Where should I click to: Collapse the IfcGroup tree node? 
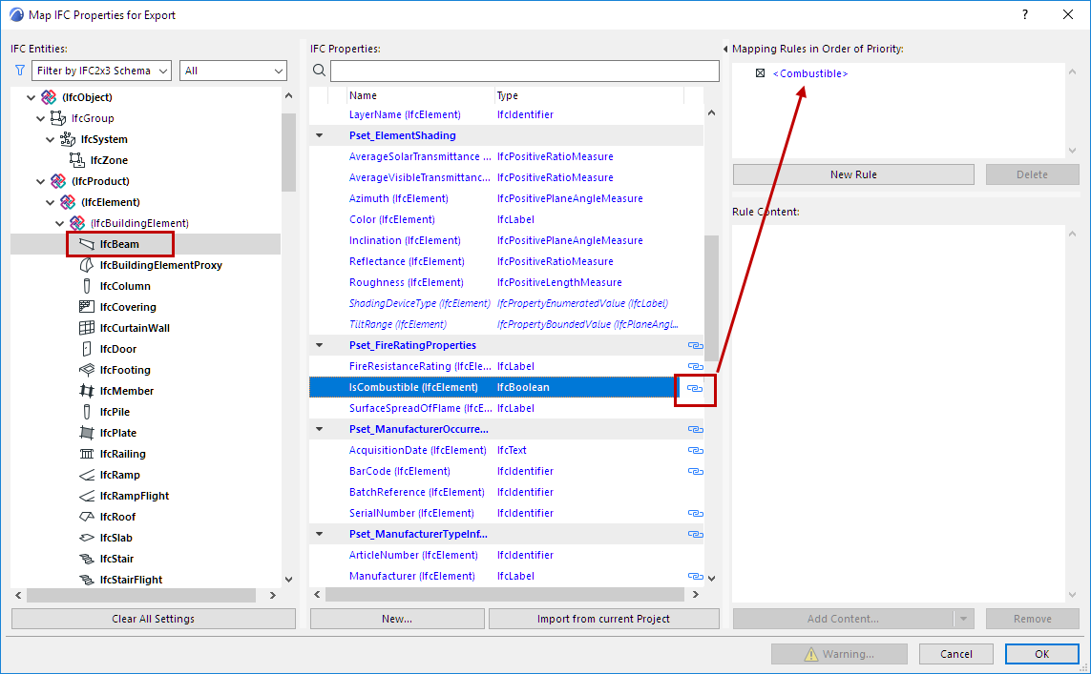pos(40,118)
